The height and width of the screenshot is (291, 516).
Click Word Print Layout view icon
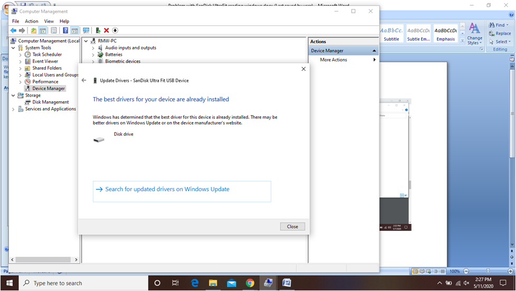point(415,271)
